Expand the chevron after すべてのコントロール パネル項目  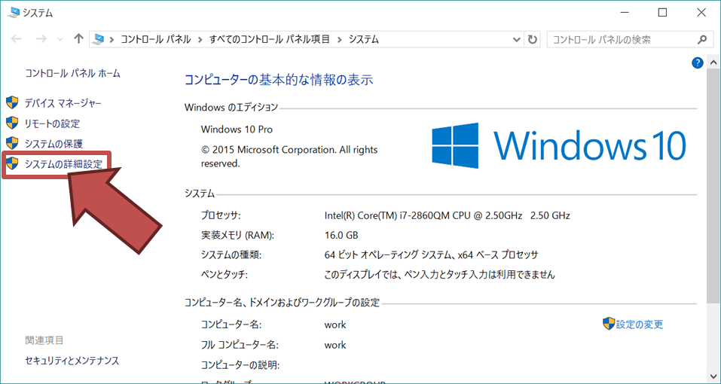[x=339, y=39]
